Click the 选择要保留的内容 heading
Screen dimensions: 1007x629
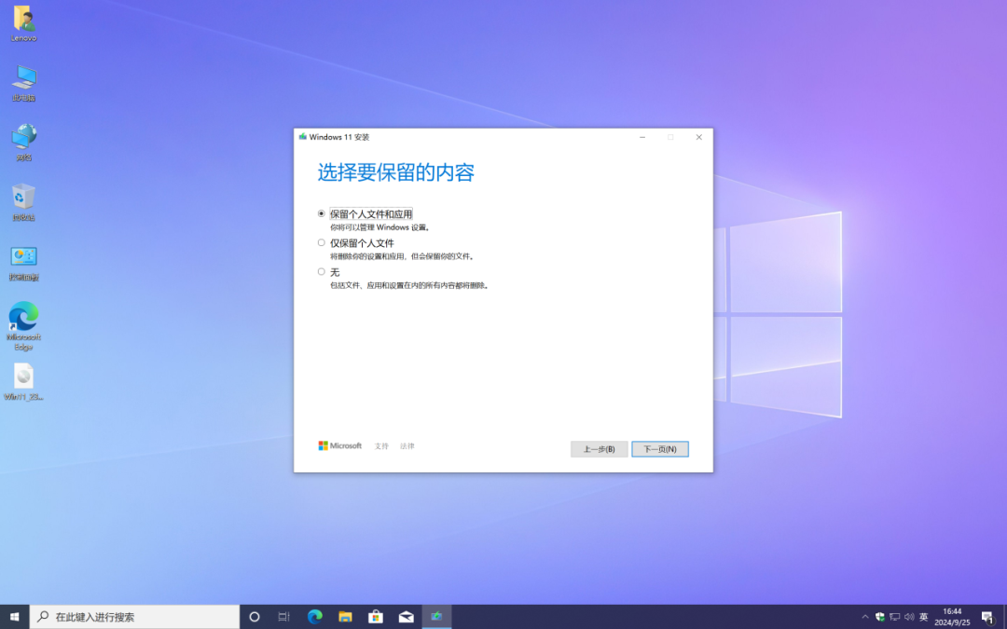tap(395, 172)
